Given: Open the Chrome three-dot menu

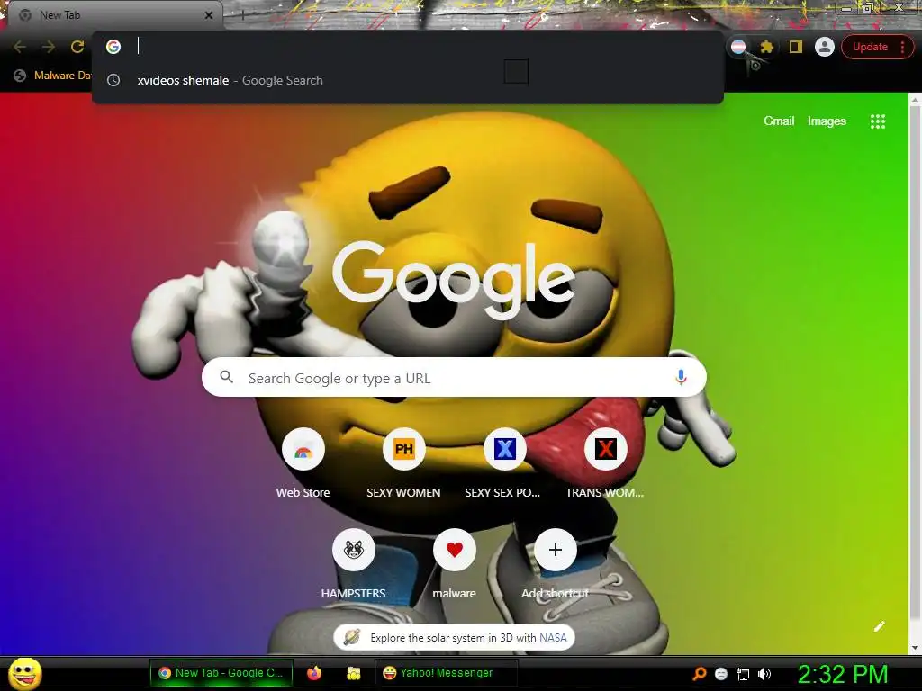Looking at the screenshot, I should click(x=902, y=47).
